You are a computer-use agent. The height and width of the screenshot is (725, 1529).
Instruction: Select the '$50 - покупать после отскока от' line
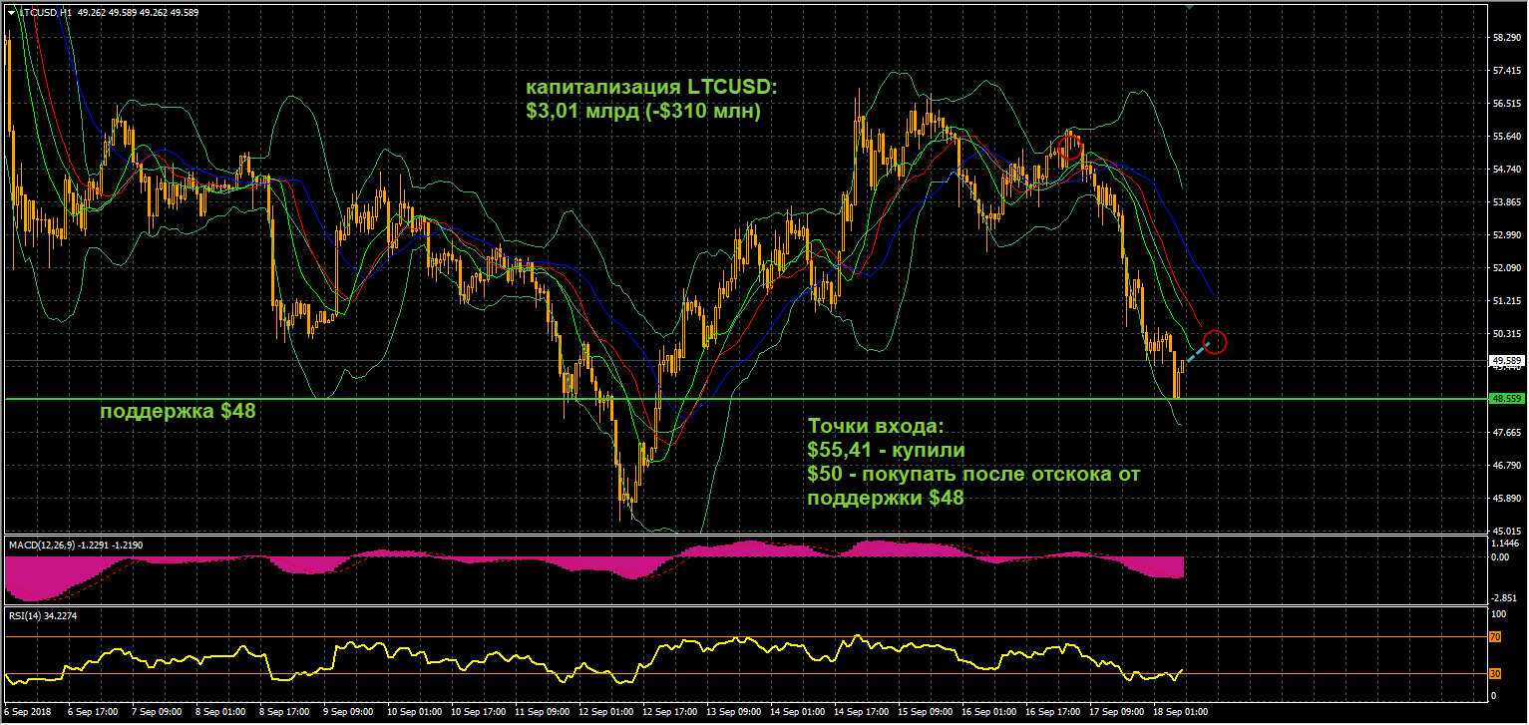coord(973,474)
